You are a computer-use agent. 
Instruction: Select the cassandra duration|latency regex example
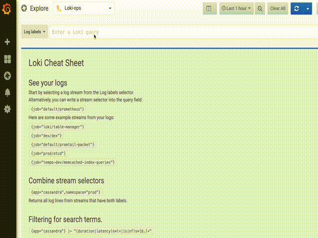91,231
